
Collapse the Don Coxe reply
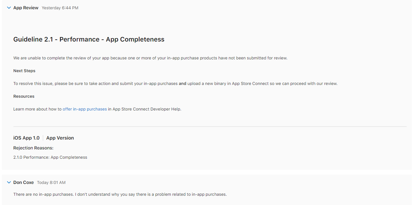click(x=9, y=182)
